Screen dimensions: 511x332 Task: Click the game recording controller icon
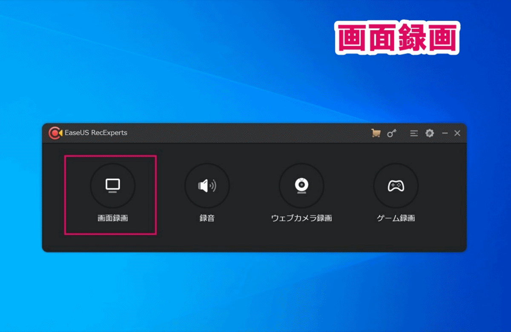click(396, 186)
